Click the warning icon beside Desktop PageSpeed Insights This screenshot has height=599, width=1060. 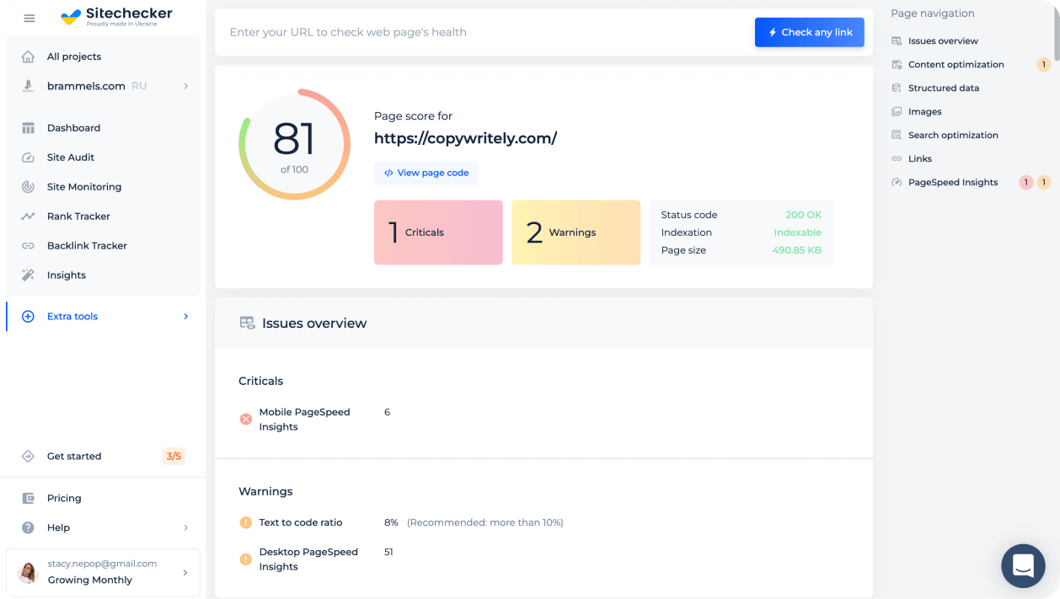(246, 559)
